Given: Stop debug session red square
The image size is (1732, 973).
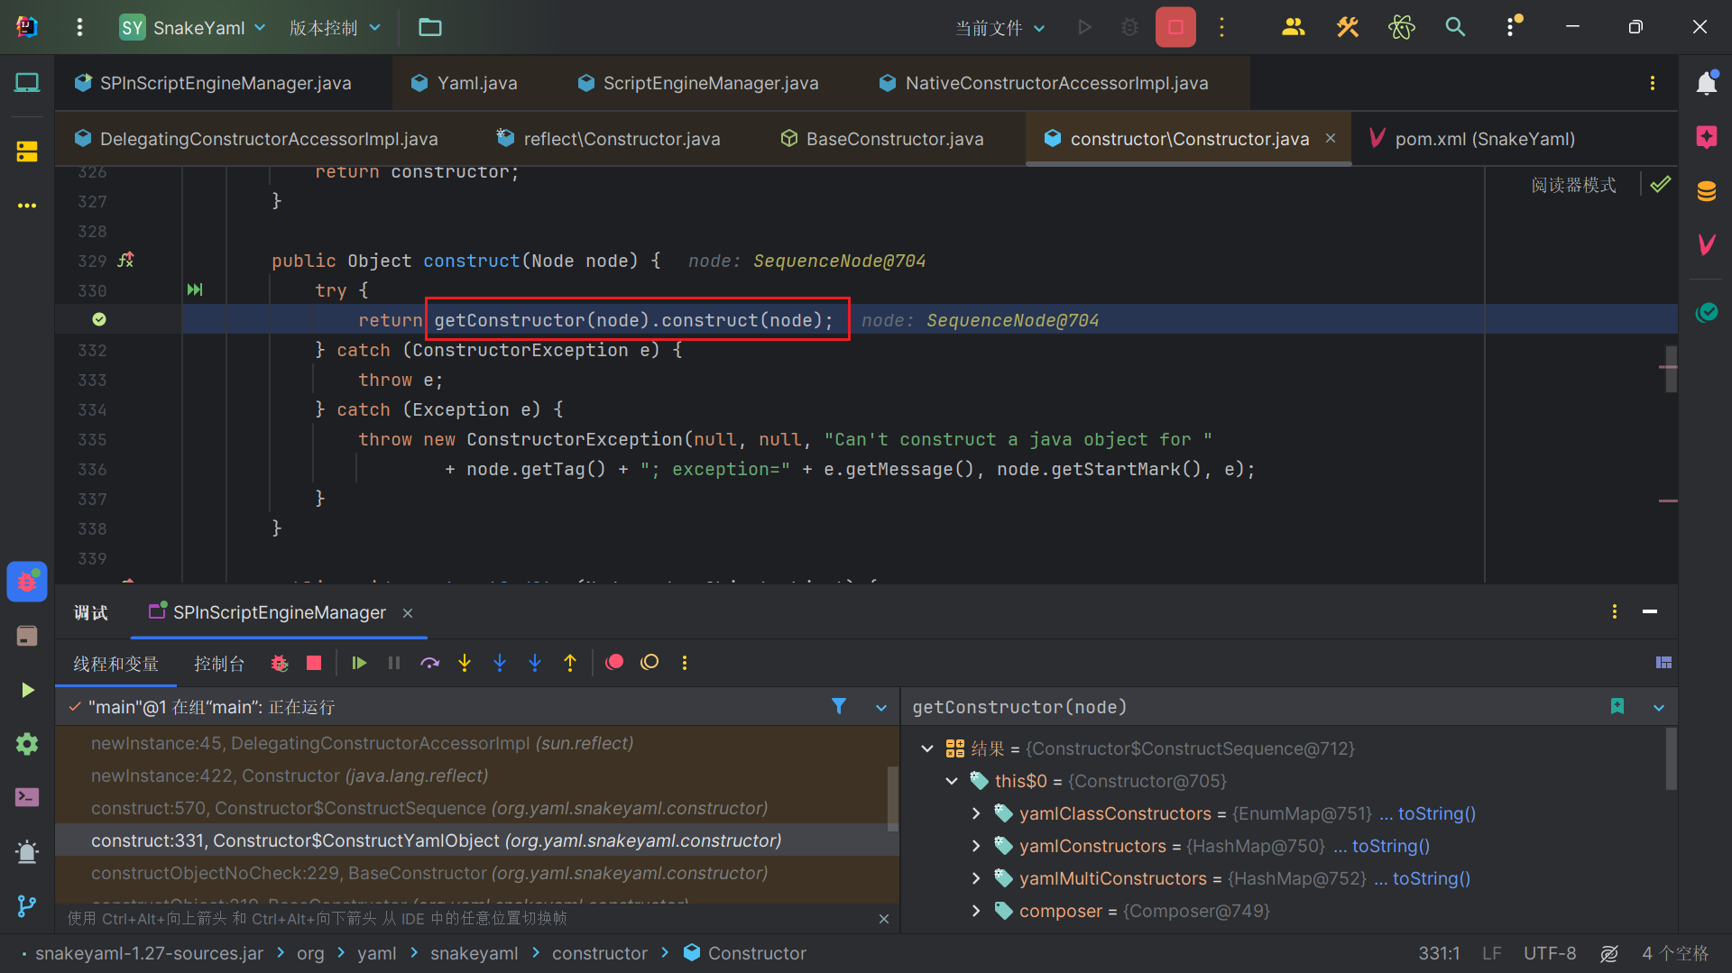Looking at the screenshot, I should click(314, 663).
